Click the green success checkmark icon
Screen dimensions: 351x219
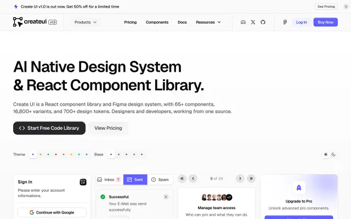[103, 197]
